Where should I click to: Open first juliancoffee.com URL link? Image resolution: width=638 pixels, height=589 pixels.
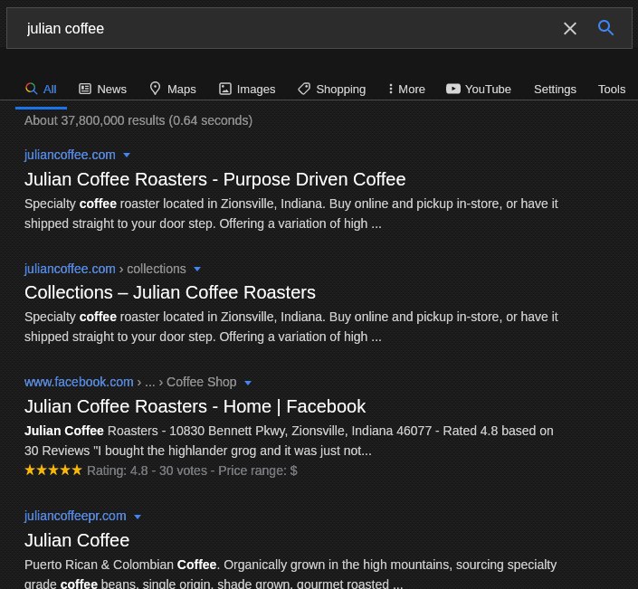[70, 155]
